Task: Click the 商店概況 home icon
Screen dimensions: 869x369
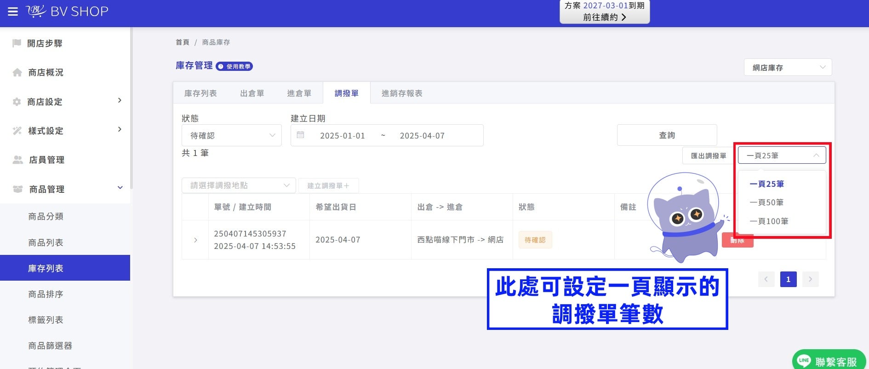Action: (17, 73)
